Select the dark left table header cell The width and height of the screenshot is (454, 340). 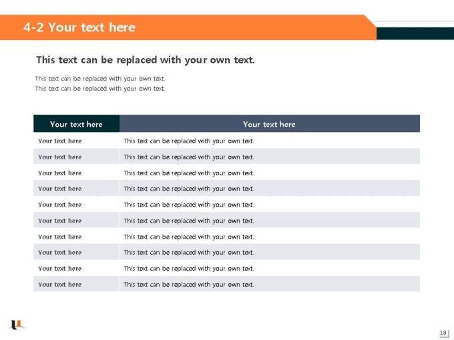[76, 124]
